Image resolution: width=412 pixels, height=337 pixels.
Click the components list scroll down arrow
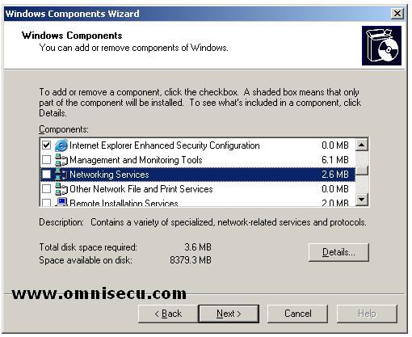coord(362,200)
